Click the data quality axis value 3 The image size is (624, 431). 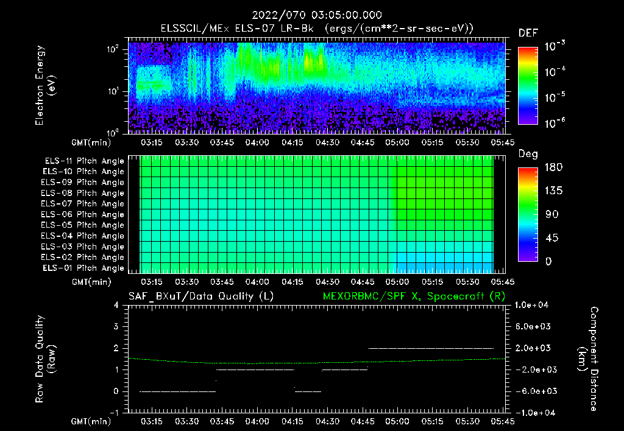[x=116, y=326]
